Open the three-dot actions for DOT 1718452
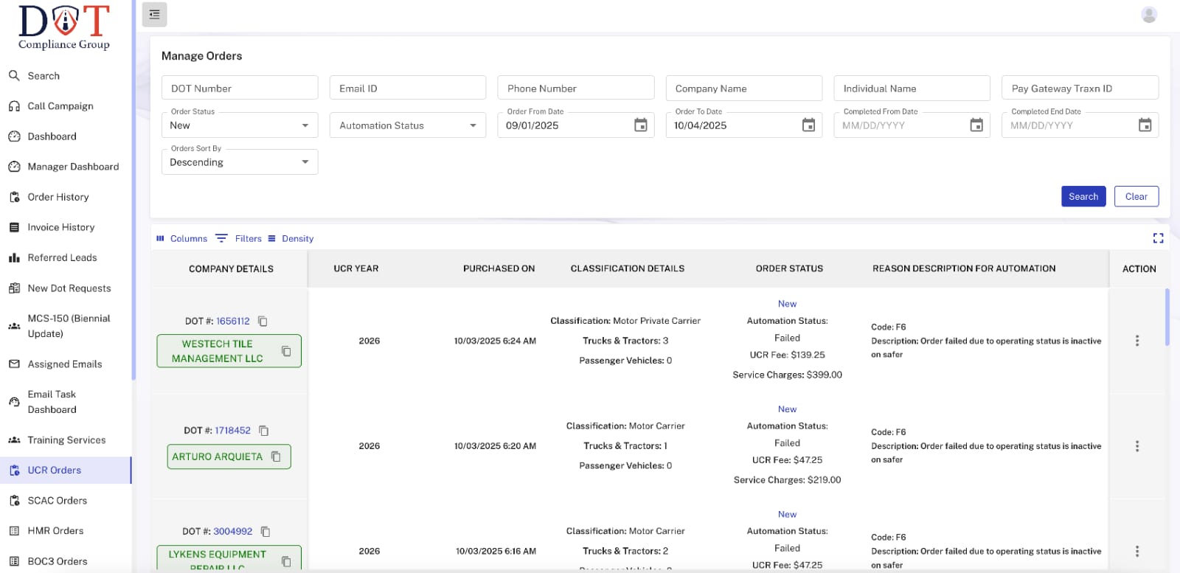Screen dimensions: 1180x573 pyautogui.click(x=1136, y=446)
